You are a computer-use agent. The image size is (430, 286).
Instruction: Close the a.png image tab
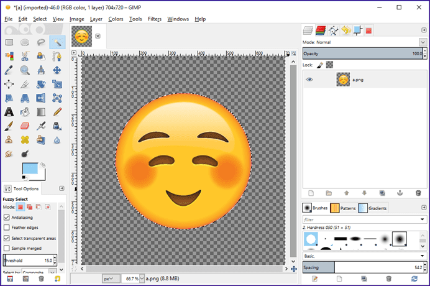(98, 36)
